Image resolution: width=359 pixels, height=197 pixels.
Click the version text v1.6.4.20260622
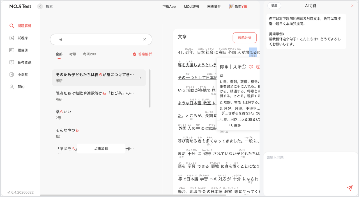tap(20, 192)
